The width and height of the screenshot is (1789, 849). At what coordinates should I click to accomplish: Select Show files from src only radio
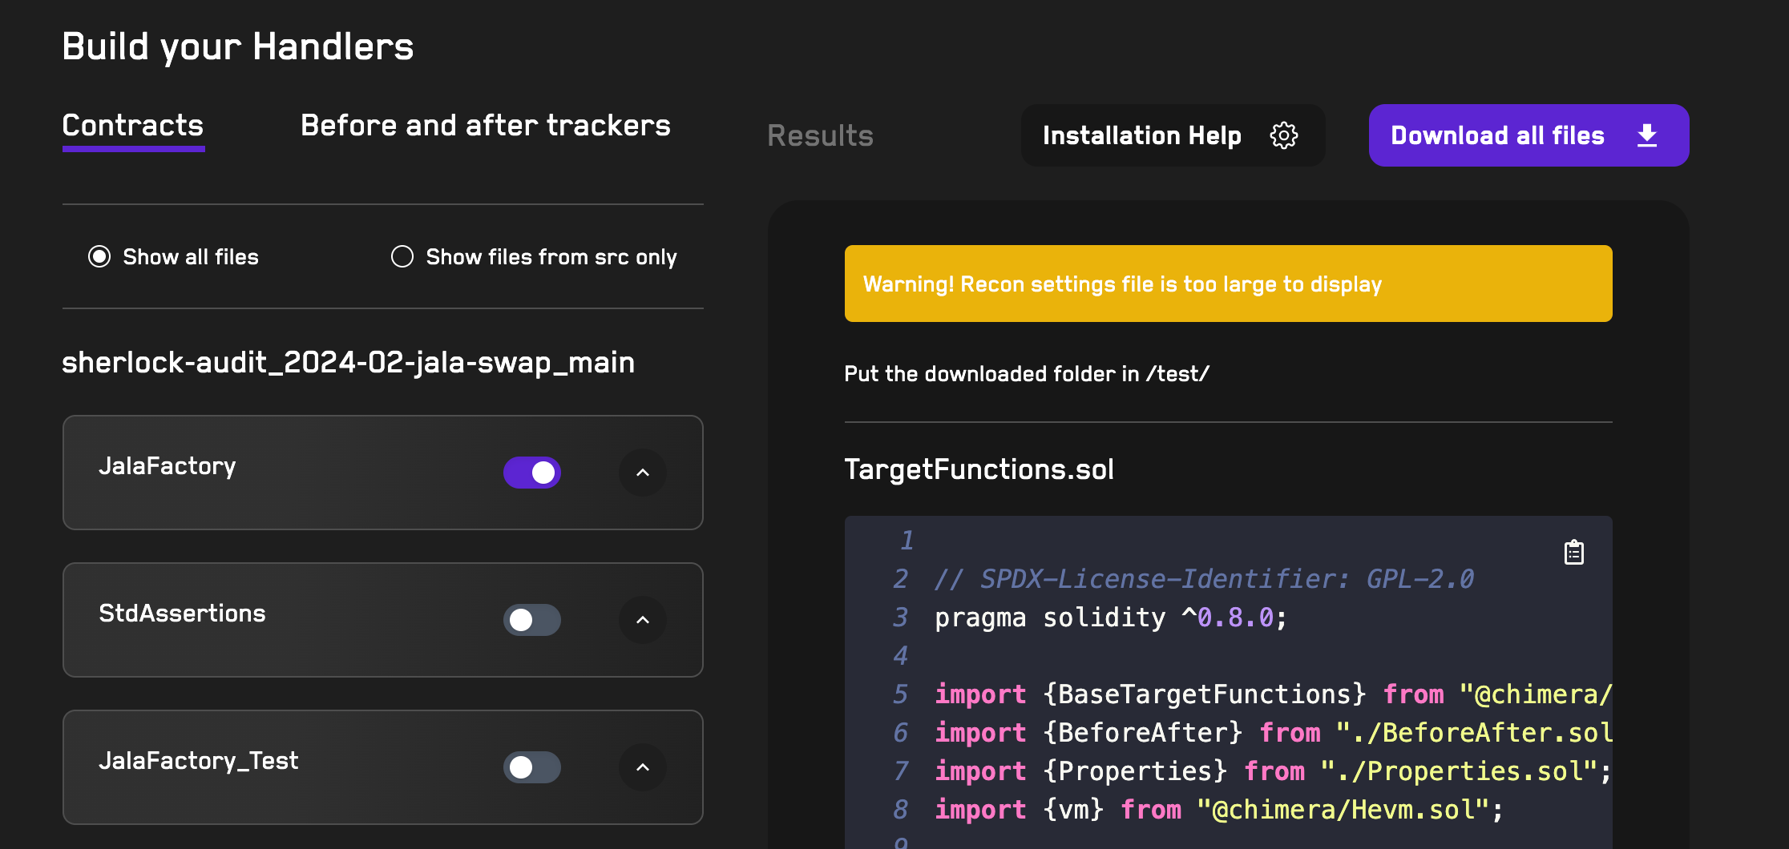(x=402, y=256)
